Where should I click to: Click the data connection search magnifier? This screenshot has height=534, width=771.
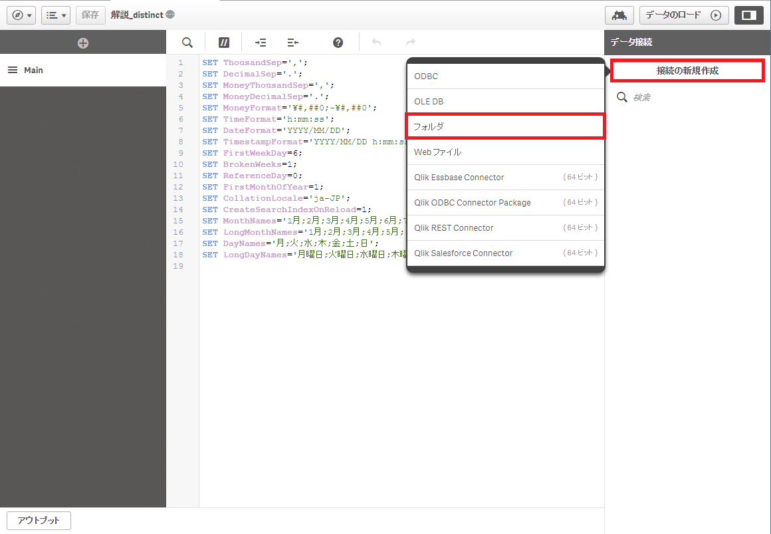click(x=622, y=97)
